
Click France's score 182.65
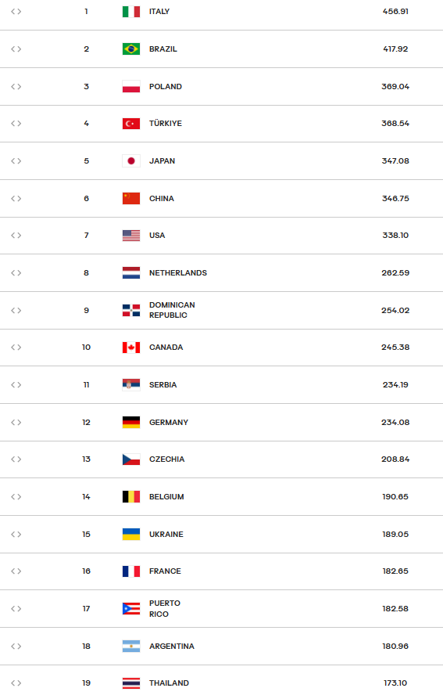pyautogui.click(x=395, y=571)
